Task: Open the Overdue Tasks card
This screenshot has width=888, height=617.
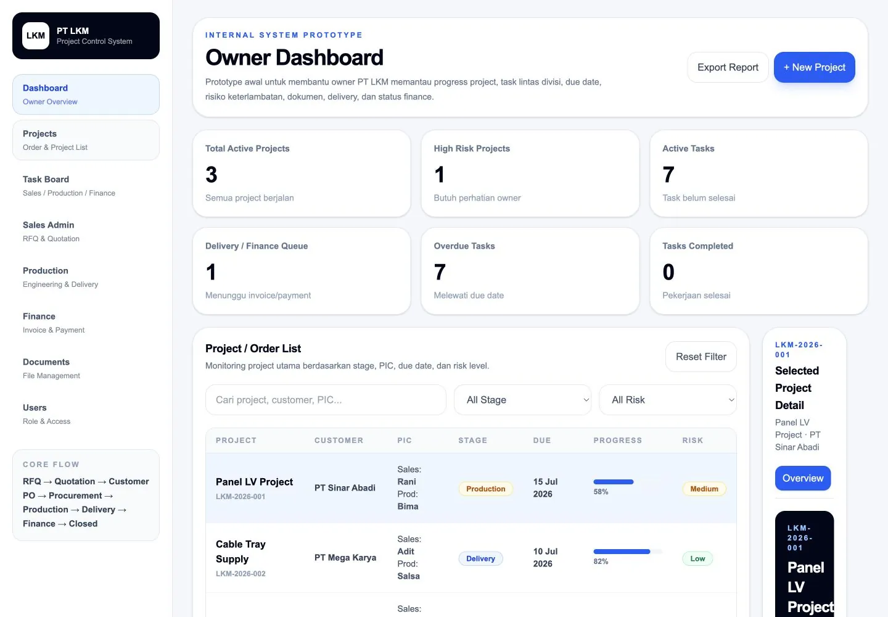Action: pos(530,271)
